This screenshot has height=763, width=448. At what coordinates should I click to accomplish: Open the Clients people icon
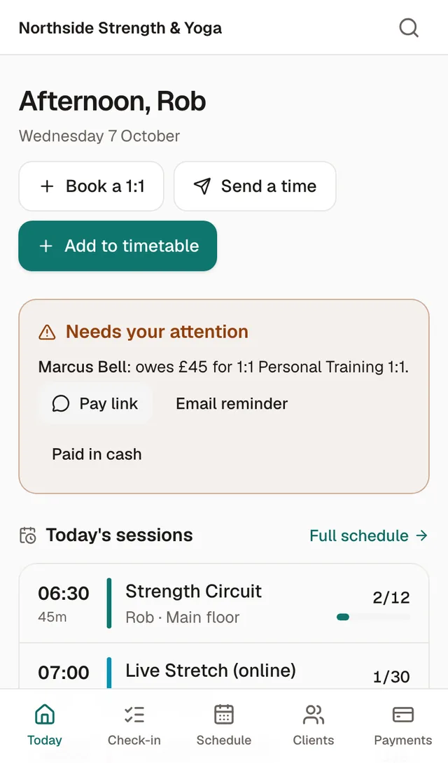314,714
